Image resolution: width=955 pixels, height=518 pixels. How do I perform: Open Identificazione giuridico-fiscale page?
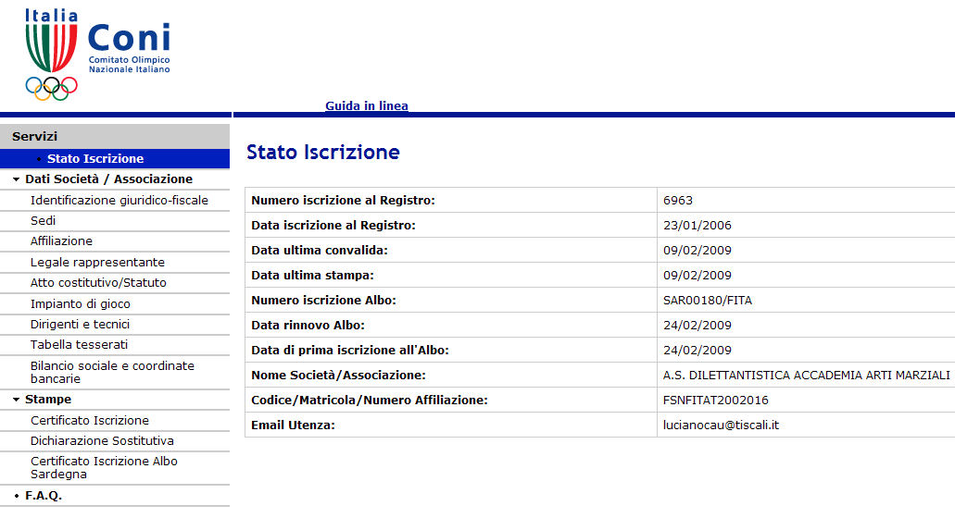tap(119, 200)
